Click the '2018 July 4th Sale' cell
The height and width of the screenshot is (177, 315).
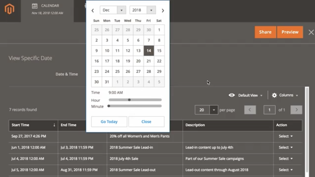pyautogui.click(x=124, y=159)
